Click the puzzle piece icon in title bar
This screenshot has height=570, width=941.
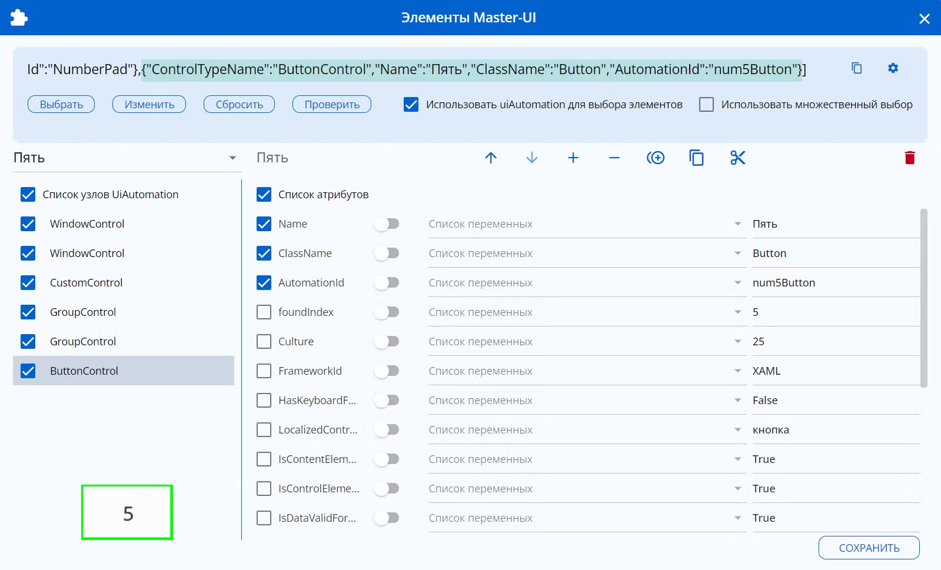(19, 18)
